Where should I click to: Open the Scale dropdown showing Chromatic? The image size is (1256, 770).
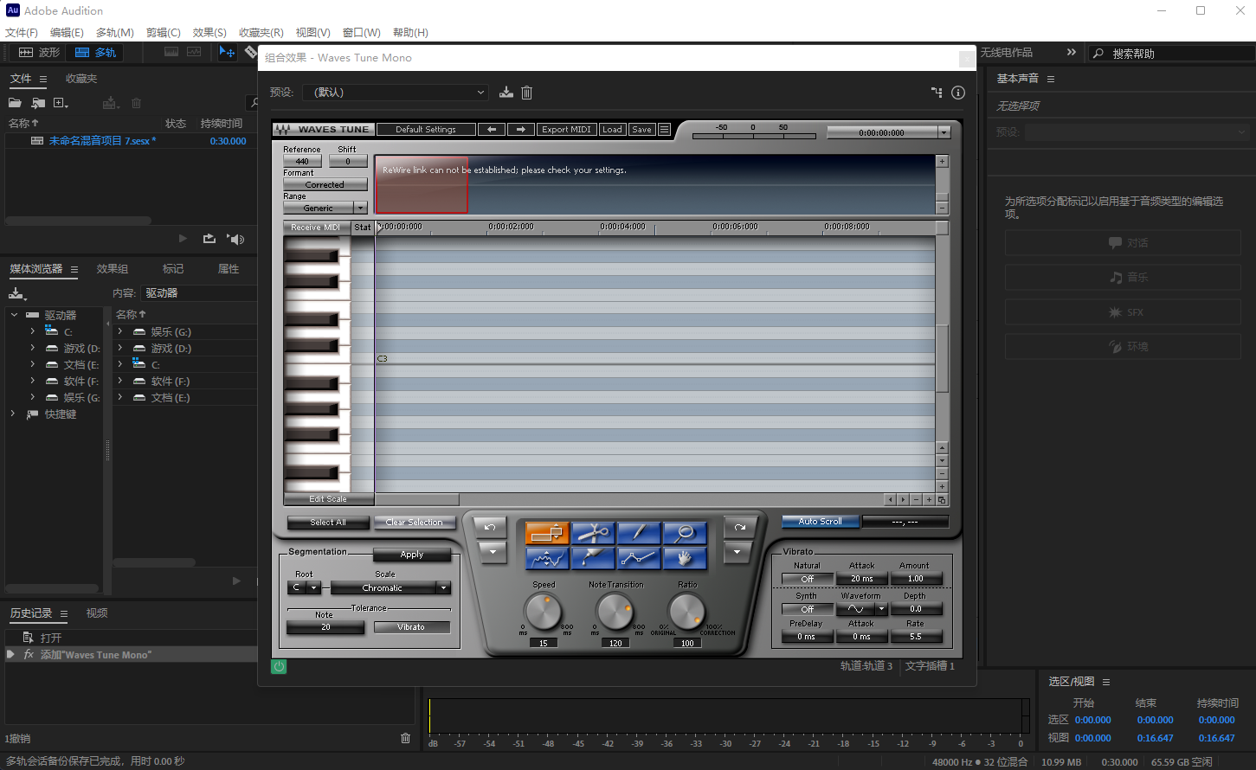(390, 587)
